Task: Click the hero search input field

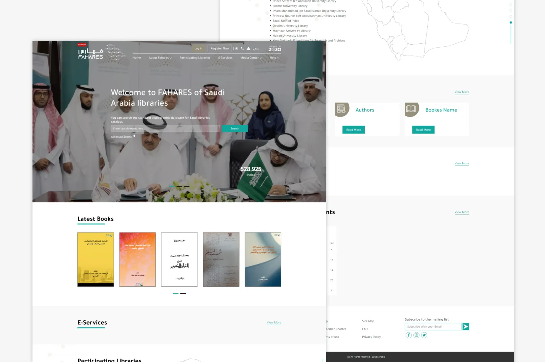Action: point(165,129)
